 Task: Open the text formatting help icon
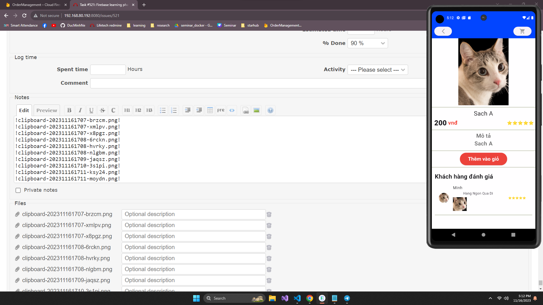pyautogui.click(x=270, y=110)
